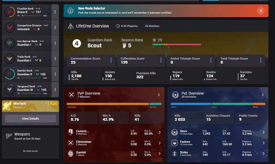Click the Season Rank banner icon
This screenshot has height=164, width=275.
(124, 45)
